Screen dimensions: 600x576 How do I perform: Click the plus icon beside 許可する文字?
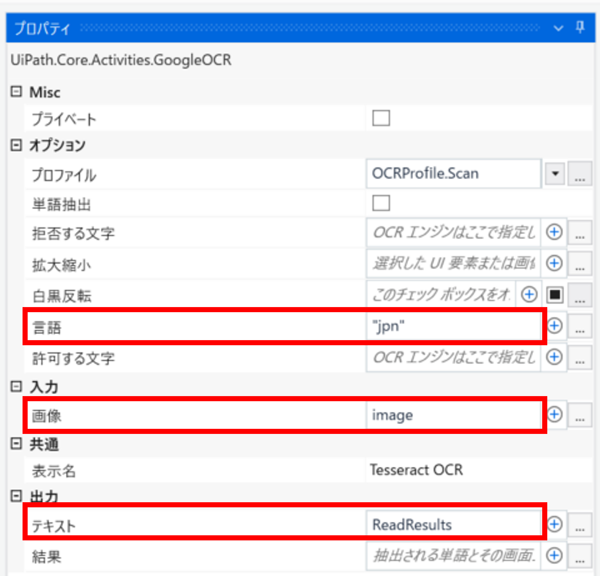coord(554,358)
